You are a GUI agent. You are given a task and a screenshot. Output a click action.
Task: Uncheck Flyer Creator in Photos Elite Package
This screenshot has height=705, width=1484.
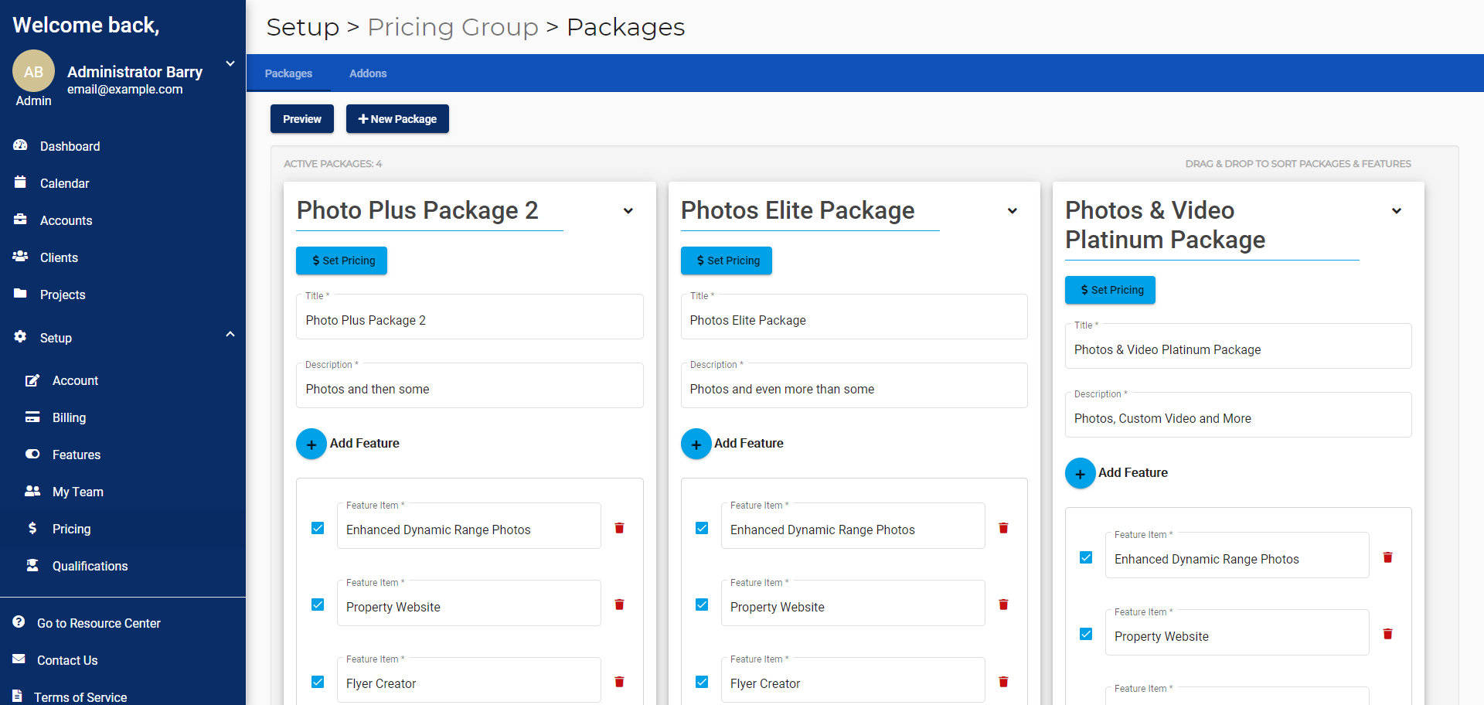coord(702,682)
